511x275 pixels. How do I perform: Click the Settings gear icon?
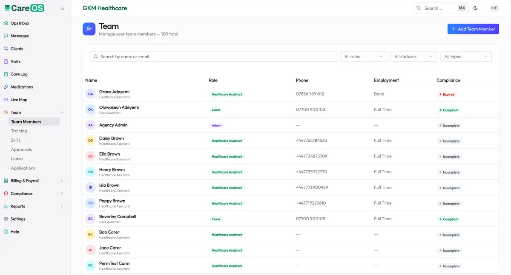[x=6, y=219]
